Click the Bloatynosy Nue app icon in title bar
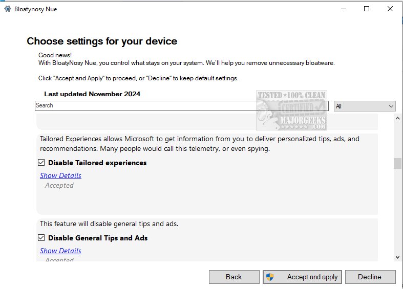The image size is (403, 289). click(8, 9)
